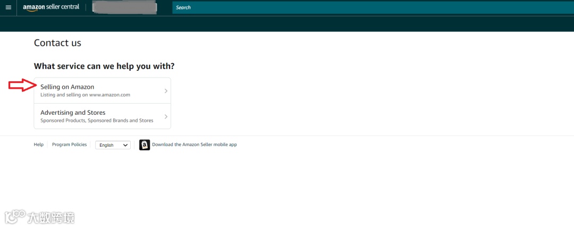Click the text "Sponsored Products, Sponsored Brands and Stores"
This screenshot has height=228, width=574.
coord(97,121)
